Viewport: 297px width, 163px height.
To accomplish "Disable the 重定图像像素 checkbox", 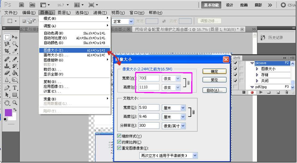I will click(119, 148).
